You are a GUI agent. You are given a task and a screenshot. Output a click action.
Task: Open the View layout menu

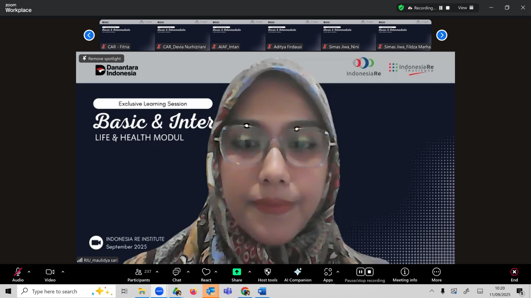click(x=466, y=8)
